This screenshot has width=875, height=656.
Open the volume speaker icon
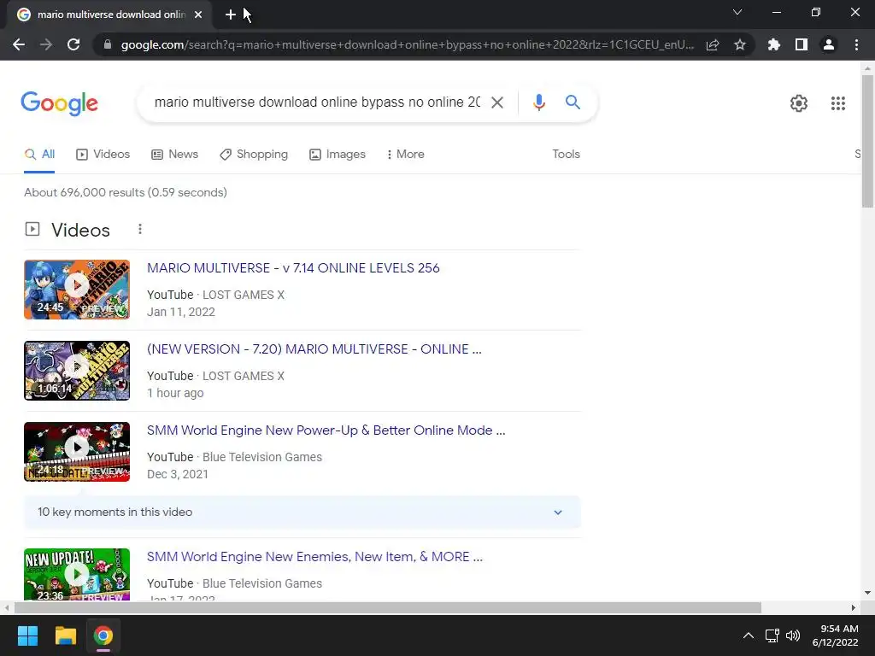click(x=792, y=635)
